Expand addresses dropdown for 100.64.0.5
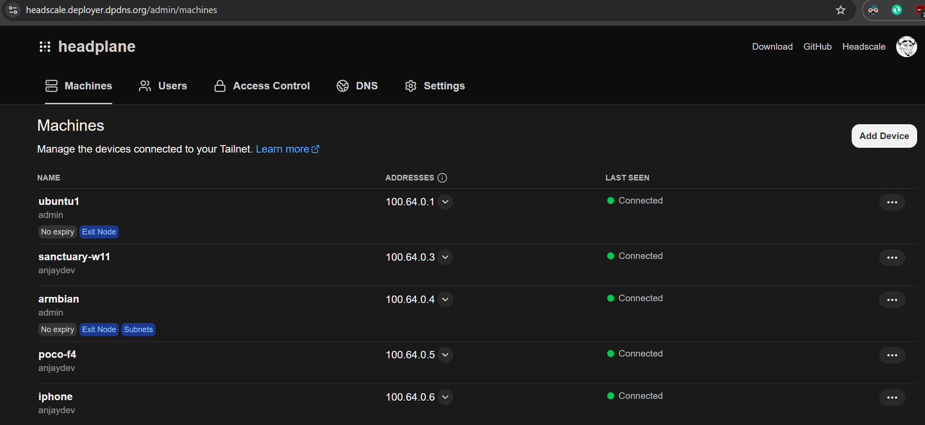Image resolution: width=925 pixels, height=425 pixels. (445, 355)
